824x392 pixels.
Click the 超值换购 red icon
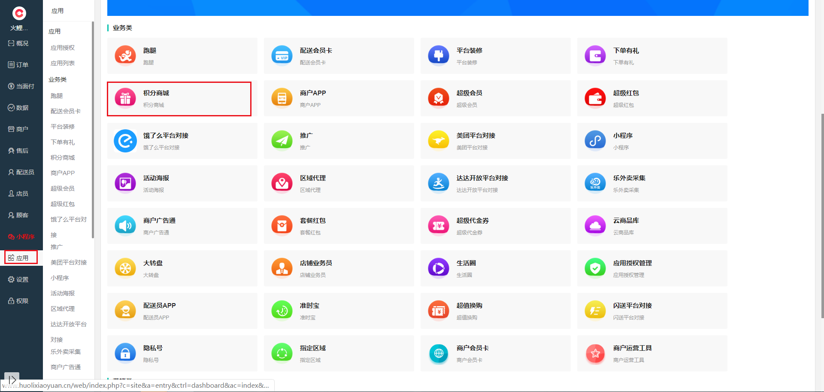[x=439, y=311]
